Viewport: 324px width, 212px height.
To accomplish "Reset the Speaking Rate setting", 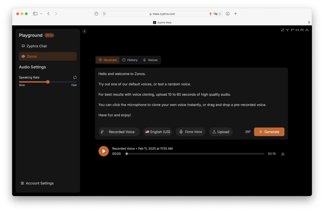I will coord(75,78).
